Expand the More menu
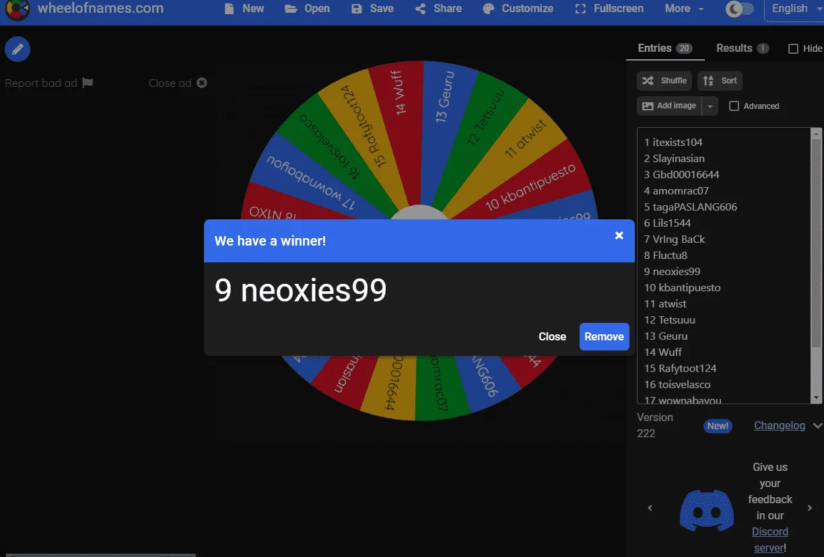The image size is (824, 557). click(x=684, y=9)
